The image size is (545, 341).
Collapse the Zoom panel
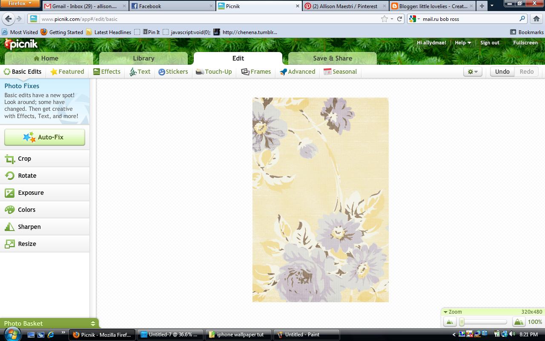445,312
